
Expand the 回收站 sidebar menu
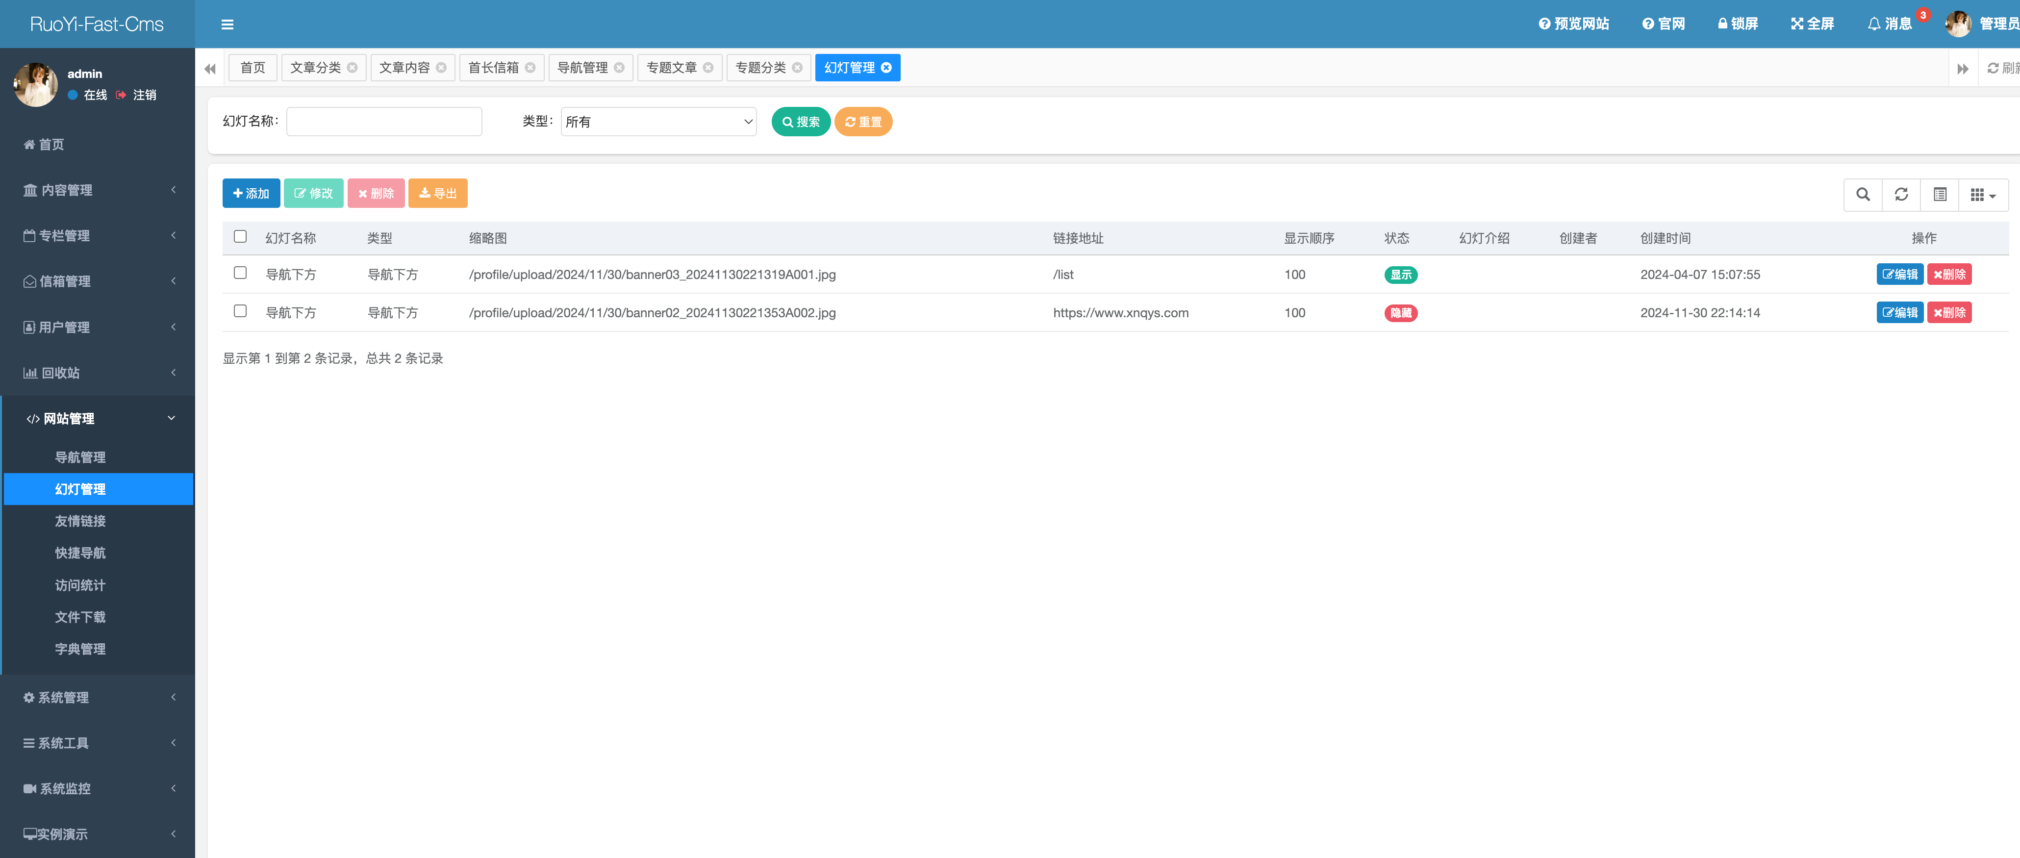coord(97,373)
